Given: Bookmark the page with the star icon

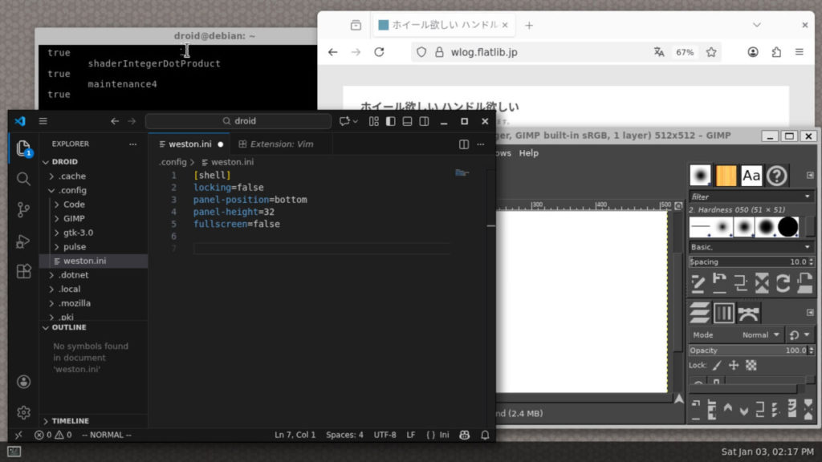Looking at the screenshot, I should pyautogui.click(x=711, y=51).
